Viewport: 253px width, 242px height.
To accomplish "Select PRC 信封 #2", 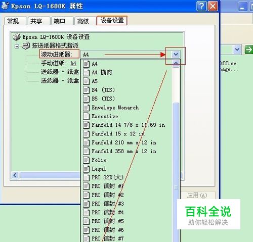I will (x=127, y=195).
